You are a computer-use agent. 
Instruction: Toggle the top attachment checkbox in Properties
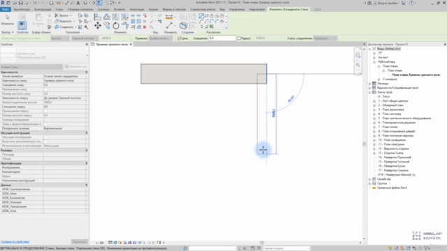(45, 111)
